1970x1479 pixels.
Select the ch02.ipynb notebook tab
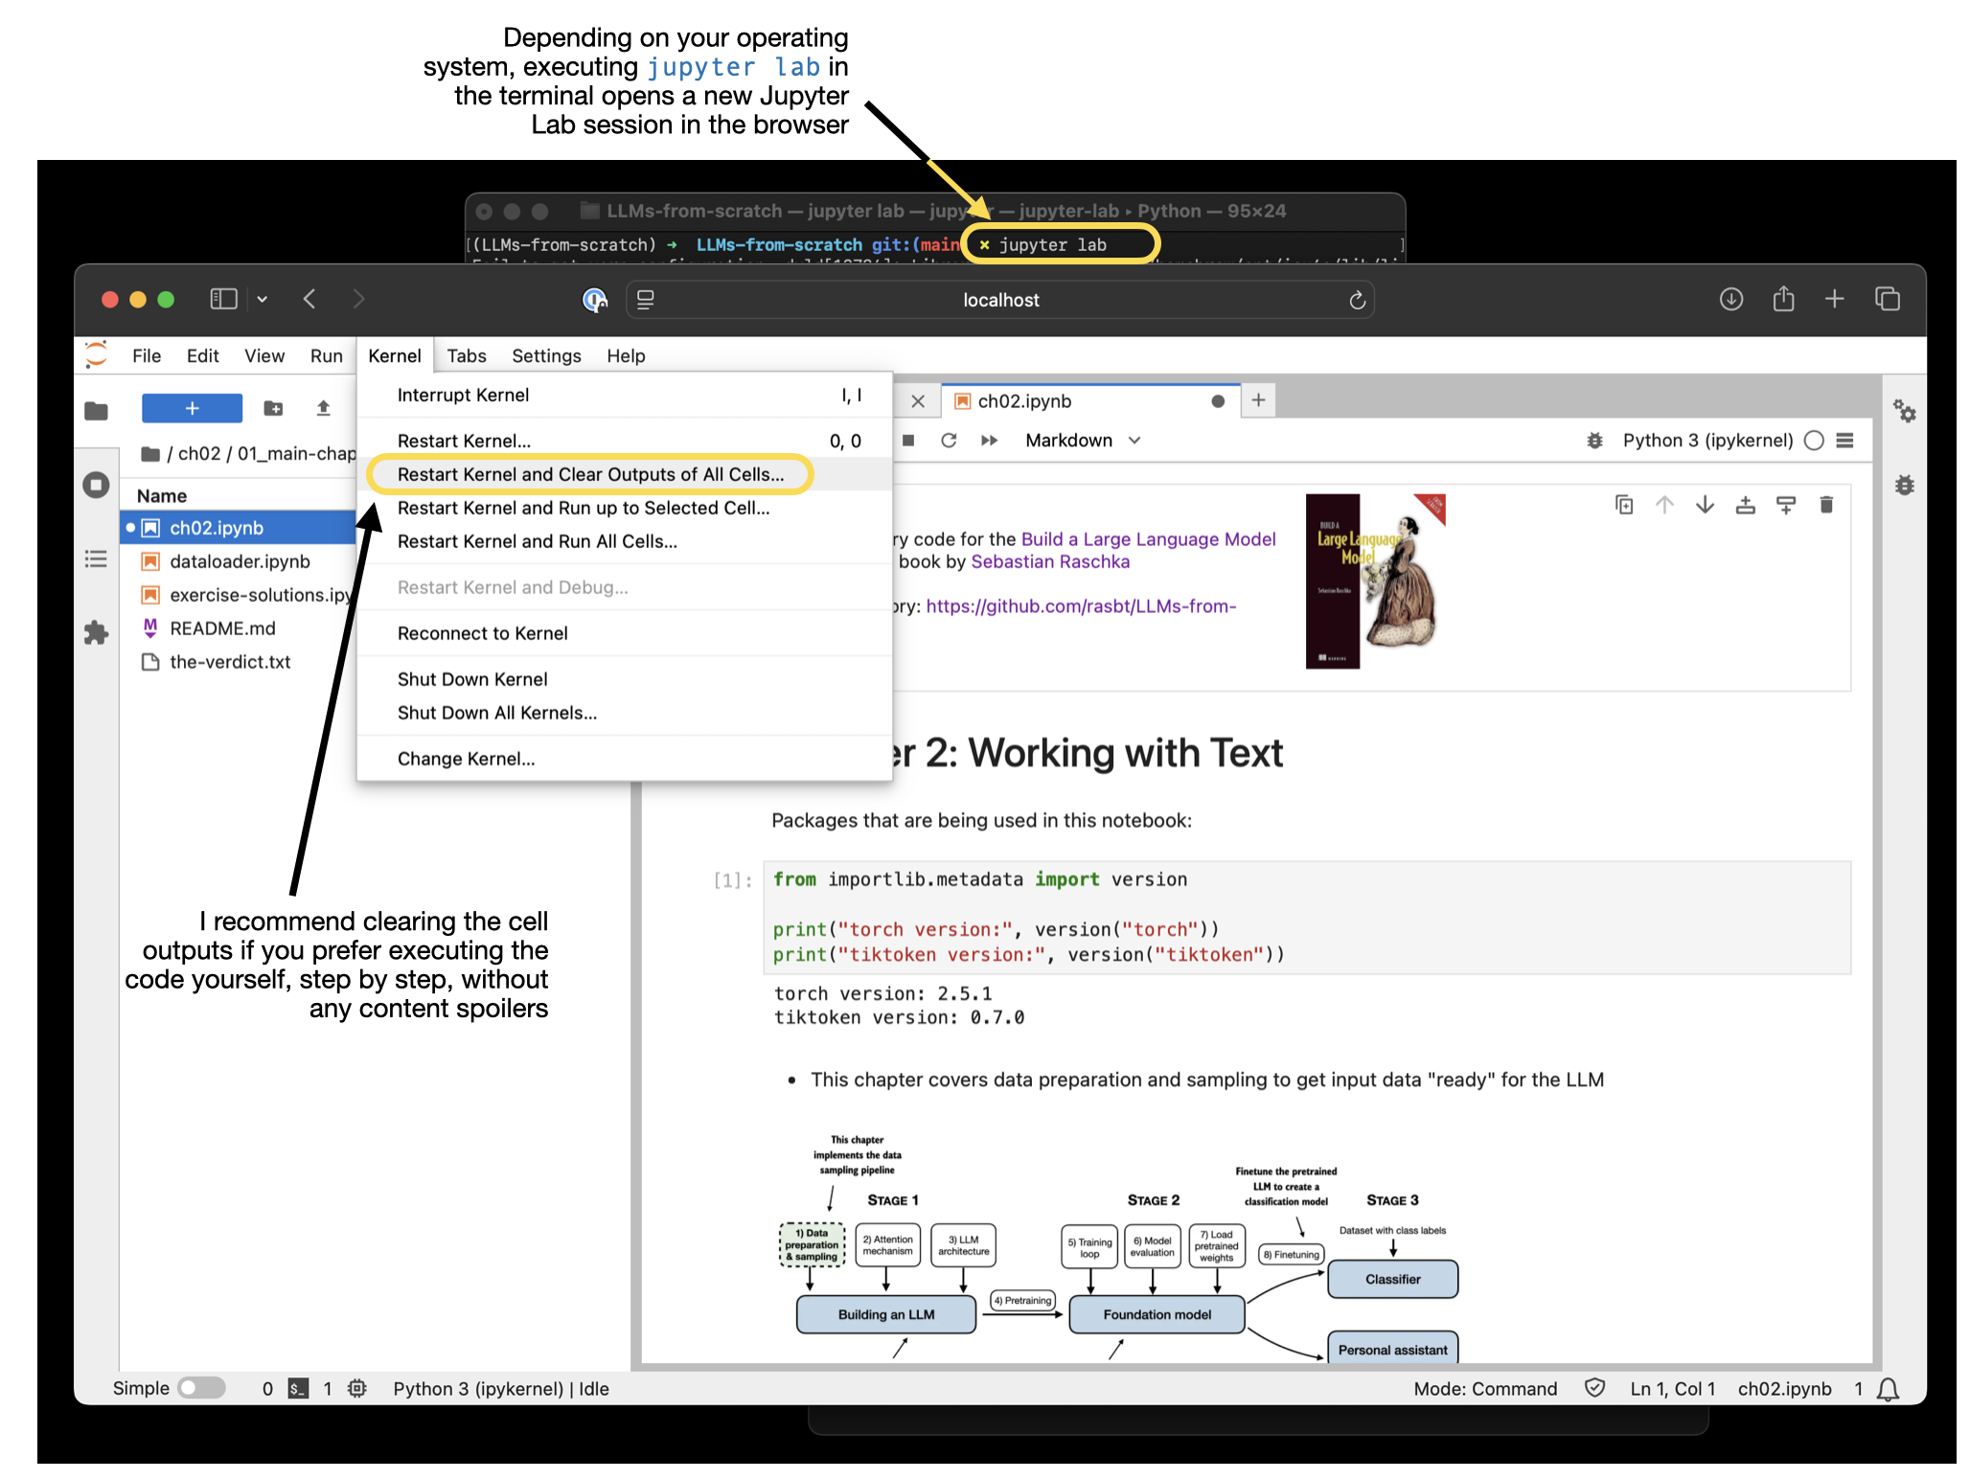pos(1090,400)
